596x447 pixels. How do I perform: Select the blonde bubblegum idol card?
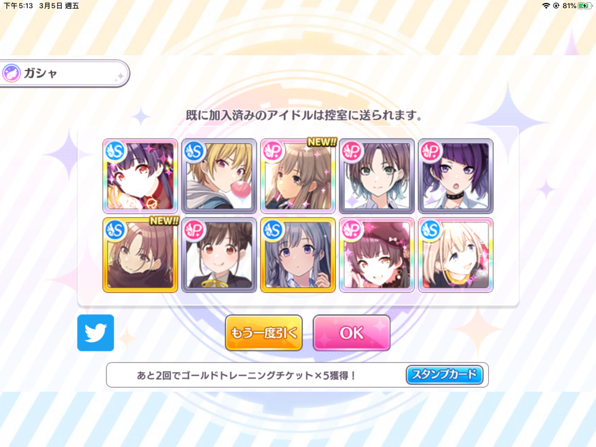click(219, 176)
